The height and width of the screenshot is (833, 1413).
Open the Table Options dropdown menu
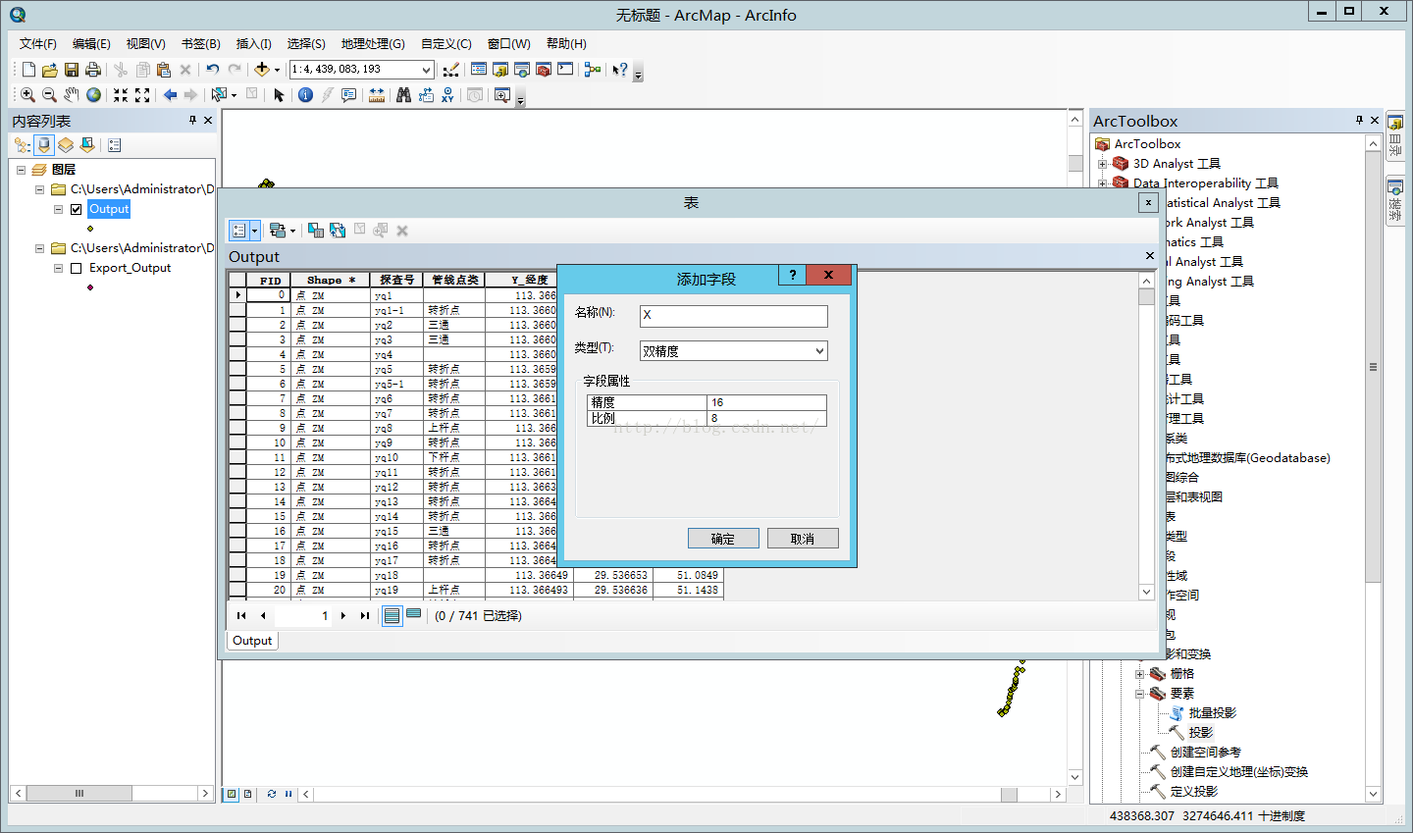pos(244,231)
